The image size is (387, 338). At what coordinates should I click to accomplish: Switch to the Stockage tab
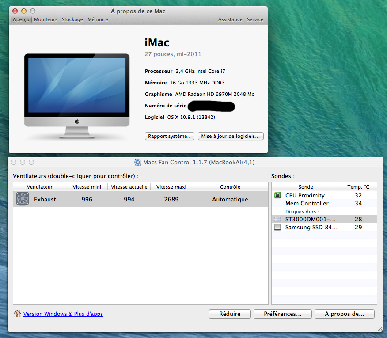(x=72, y=19)
